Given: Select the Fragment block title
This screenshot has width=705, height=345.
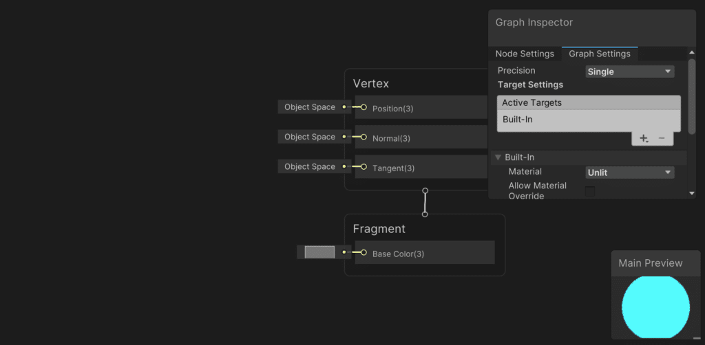Looking at the screenshot, I should (379, 229).
